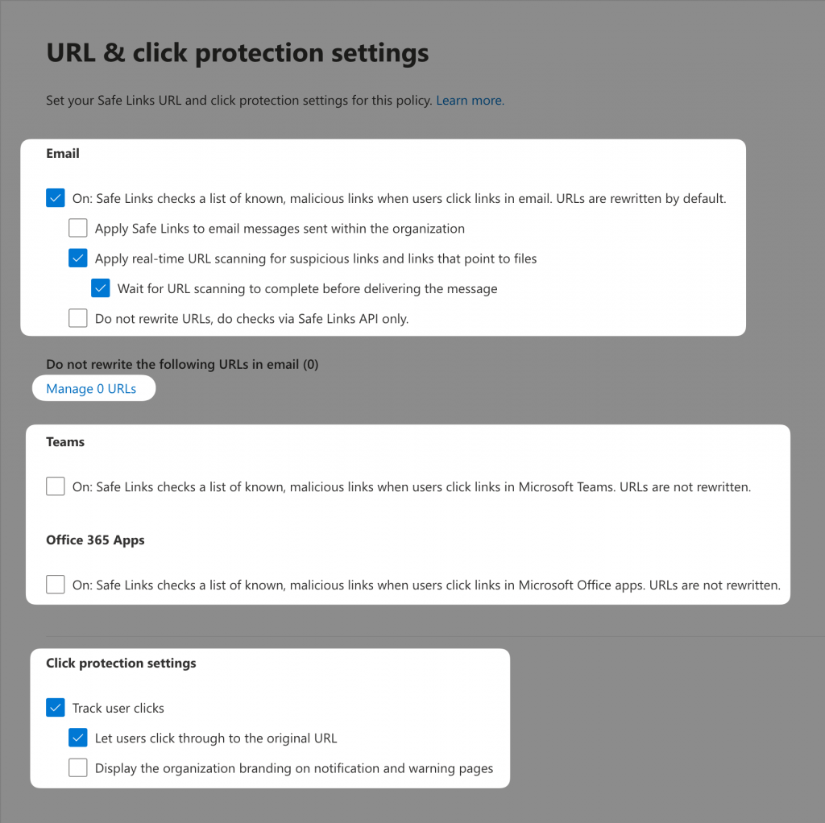Uncheck waiting for URL scanning before delivery
The width and height of the screenshot is (825, 823).
pyautogui.click(x=100, y=287)
